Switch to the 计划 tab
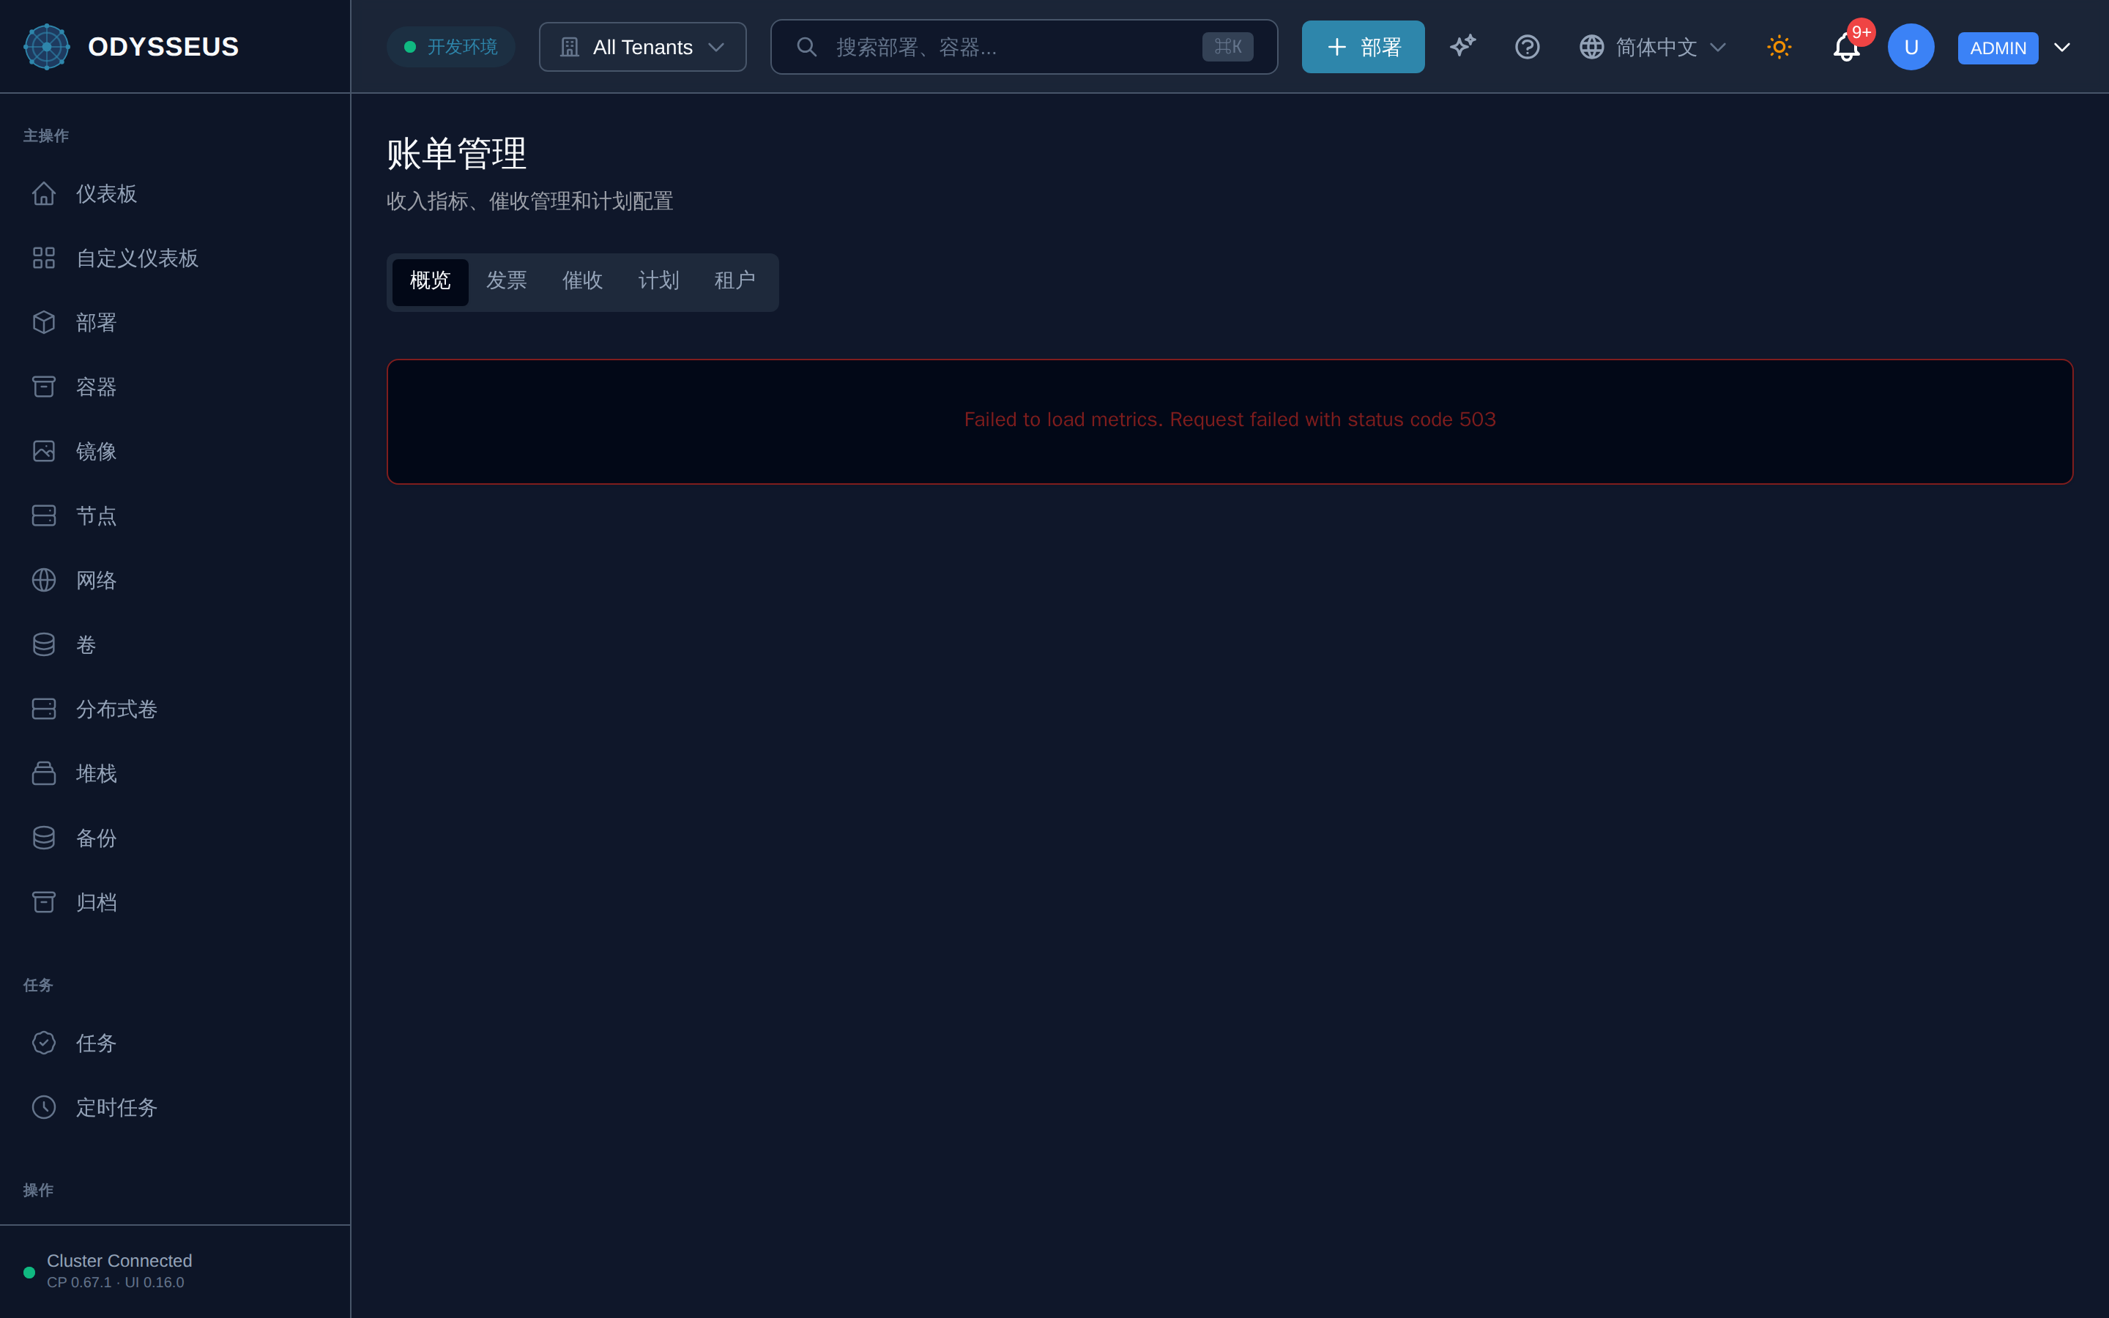This screenshot has height=1318, width=2109. pyautogui.click(x=658, y=282)
